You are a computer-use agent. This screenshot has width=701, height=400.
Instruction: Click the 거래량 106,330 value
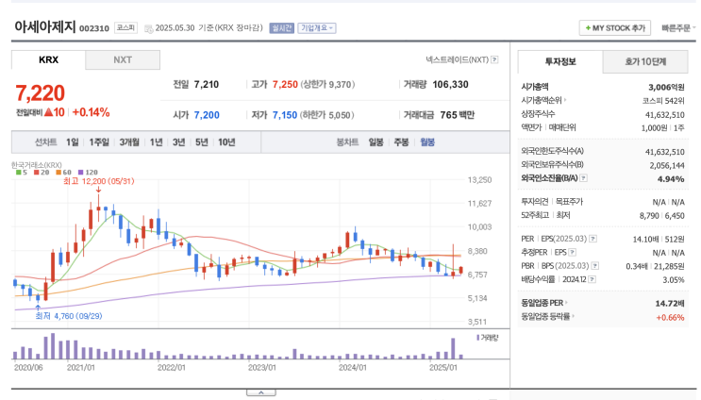tap(451, 85)
